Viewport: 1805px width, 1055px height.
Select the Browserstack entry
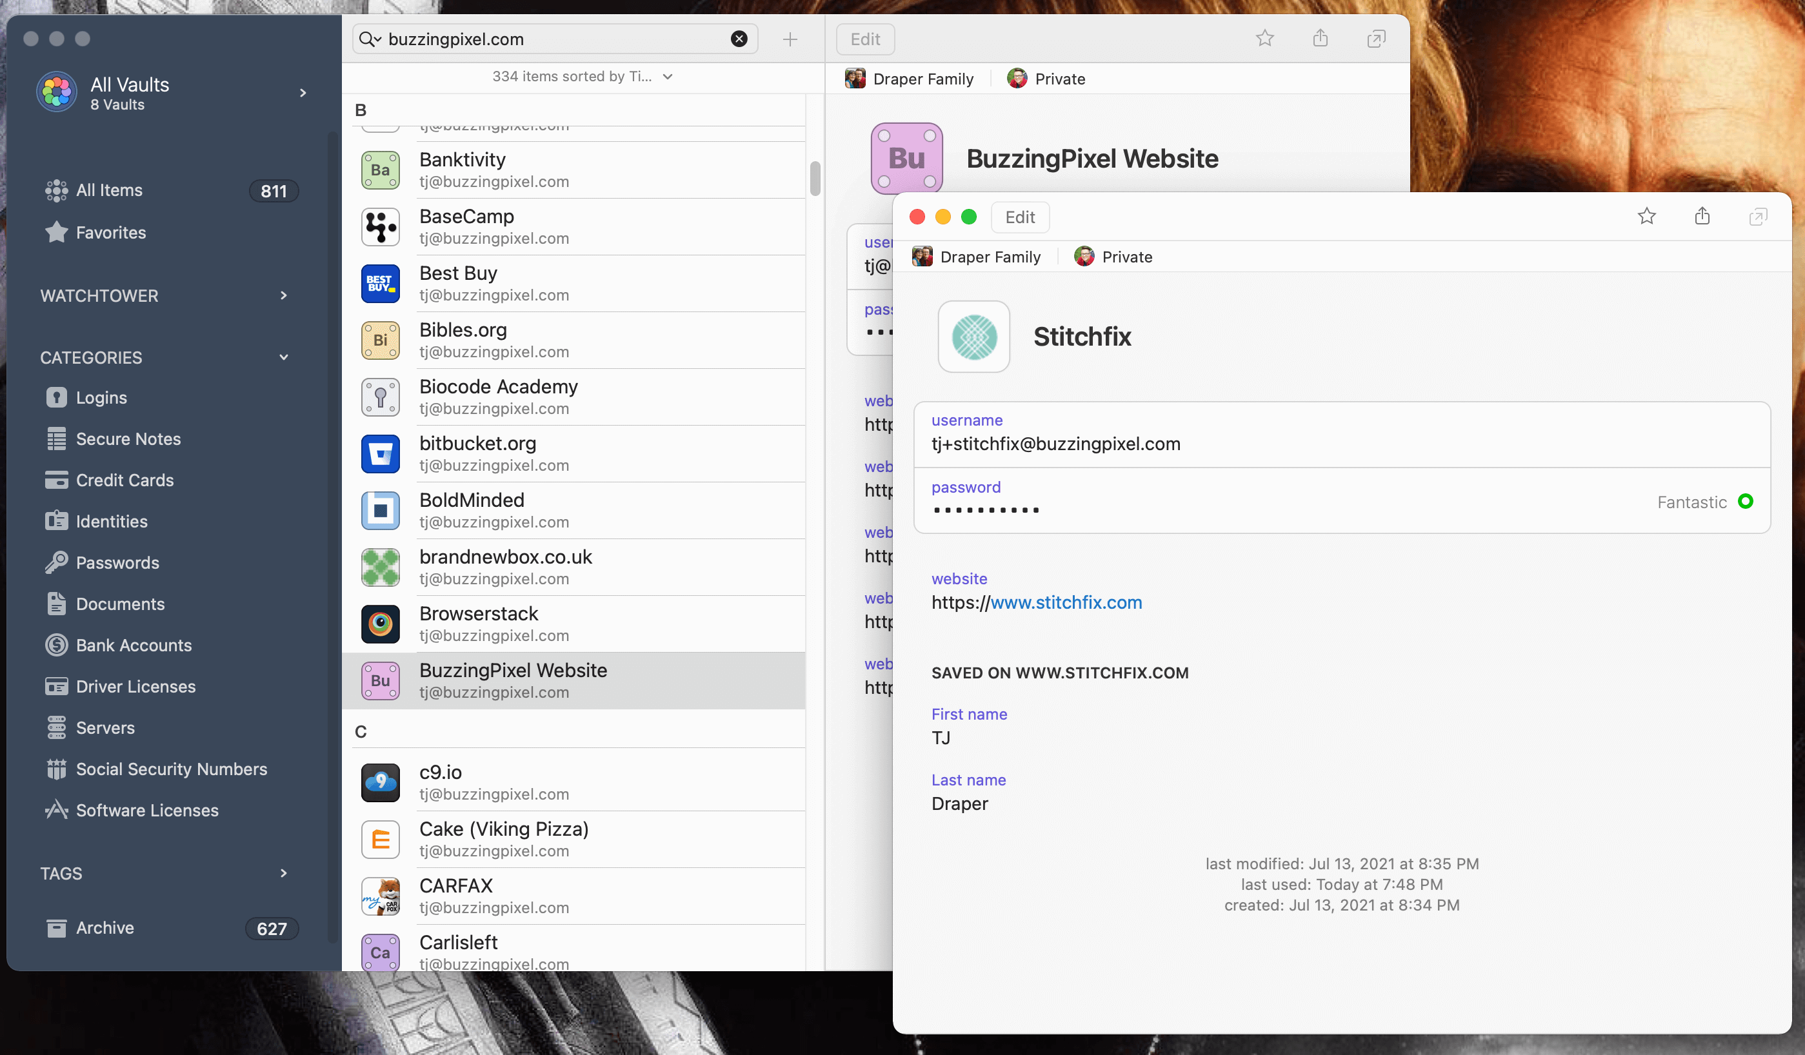pyautogui.click(x=573, y=624)
